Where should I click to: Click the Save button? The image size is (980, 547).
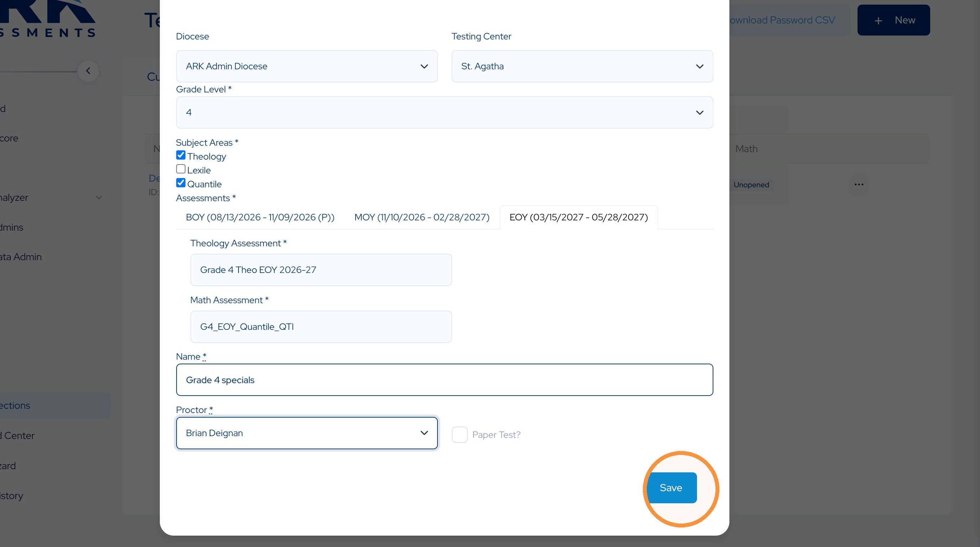pyautogui.click(x=671, y=488)
